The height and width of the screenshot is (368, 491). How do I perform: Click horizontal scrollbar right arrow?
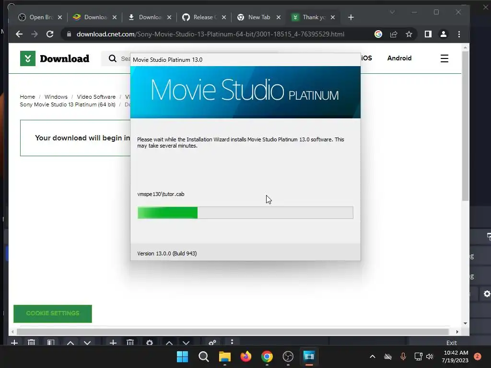457,332
